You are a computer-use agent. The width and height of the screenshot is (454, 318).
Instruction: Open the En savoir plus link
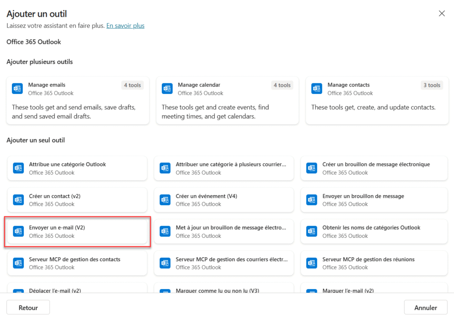tap(125, 26)
